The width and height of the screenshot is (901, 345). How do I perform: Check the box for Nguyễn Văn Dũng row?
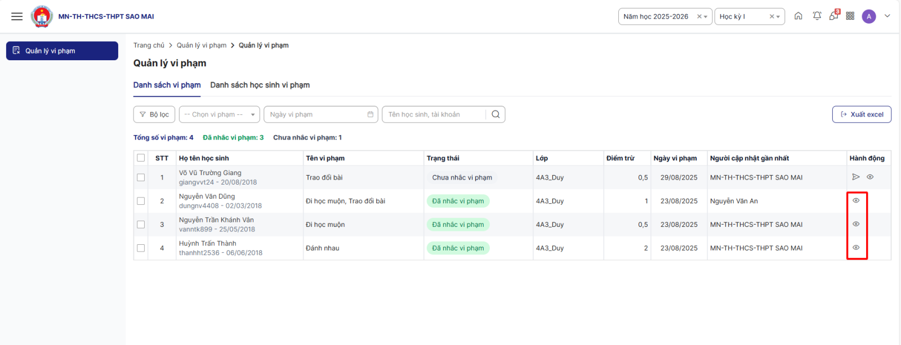[141, 201]
